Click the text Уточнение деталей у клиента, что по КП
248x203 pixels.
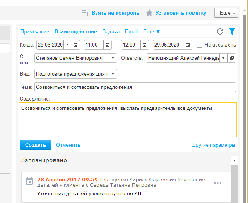pos(89,194)
